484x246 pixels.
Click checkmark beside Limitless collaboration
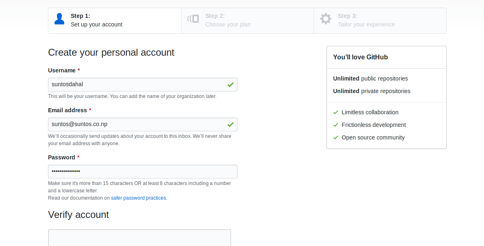click(336, 112)
